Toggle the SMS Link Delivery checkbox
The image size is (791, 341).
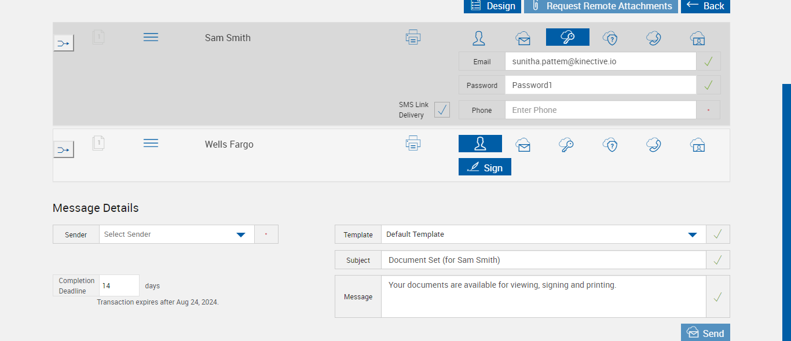coord(442,109)
